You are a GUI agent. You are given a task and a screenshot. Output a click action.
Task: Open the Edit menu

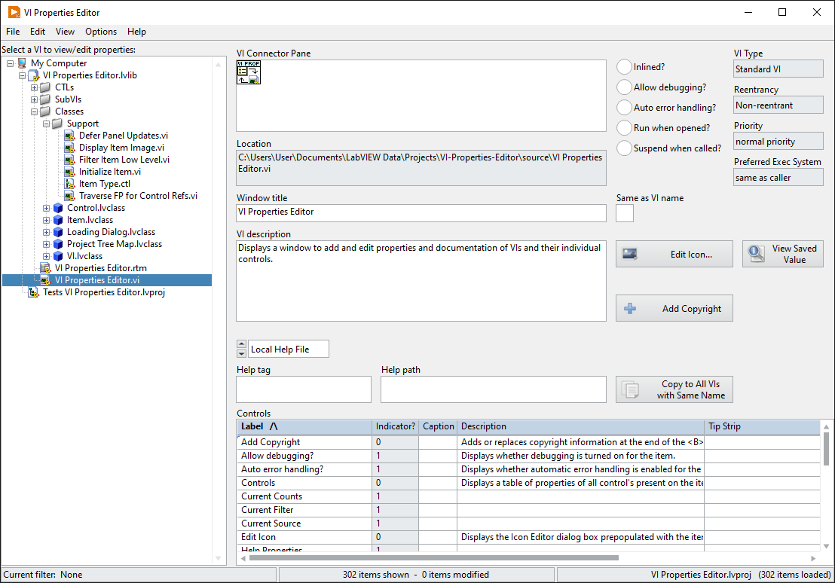click(38, 32)
